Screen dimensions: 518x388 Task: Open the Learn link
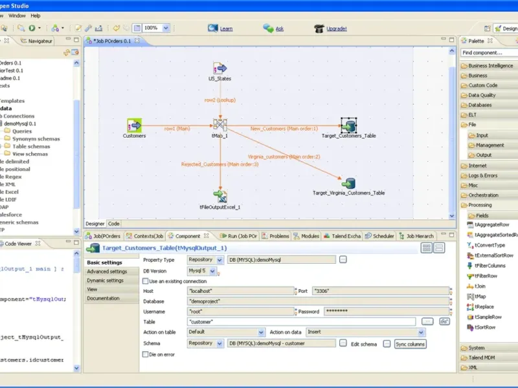(x=226, y=28)
